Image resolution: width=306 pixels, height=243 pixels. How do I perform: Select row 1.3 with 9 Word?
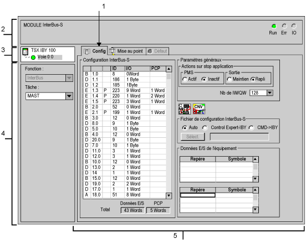click(x=125, y=90)
